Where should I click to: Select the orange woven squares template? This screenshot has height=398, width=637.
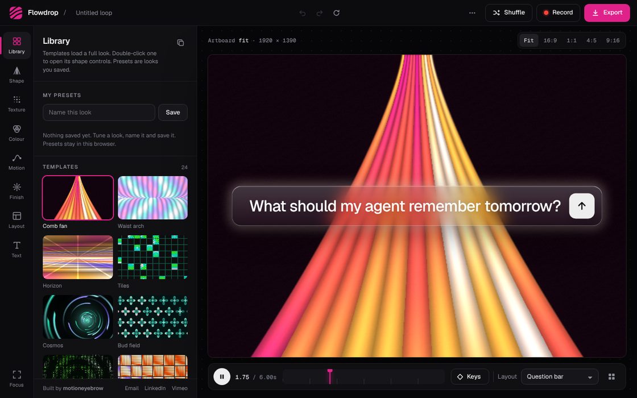153,367
